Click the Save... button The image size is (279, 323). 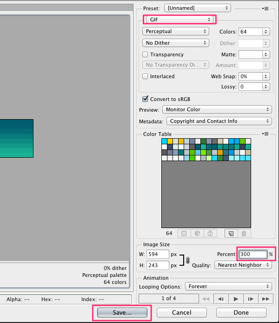[122, 312]
